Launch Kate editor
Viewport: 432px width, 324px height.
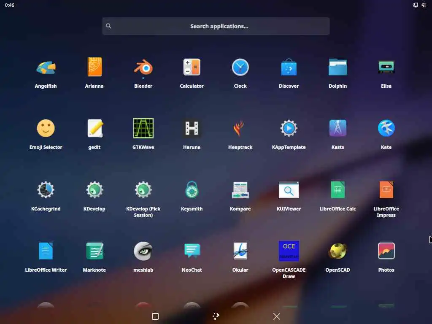(386, 128)
